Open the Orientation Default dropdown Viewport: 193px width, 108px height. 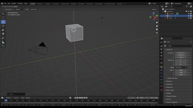click(x=18, y=9)
